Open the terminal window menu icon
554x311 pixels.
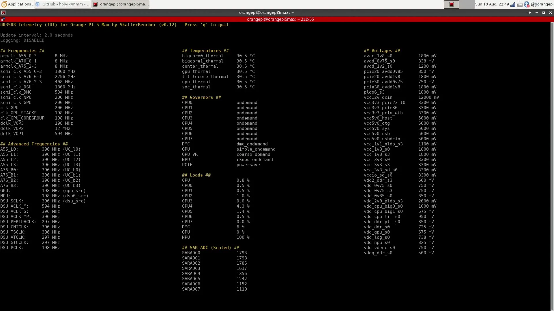click(3, 13)
